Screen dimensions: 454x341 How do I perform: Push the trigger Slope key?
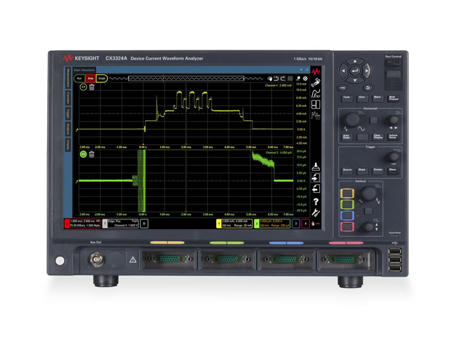362,170
